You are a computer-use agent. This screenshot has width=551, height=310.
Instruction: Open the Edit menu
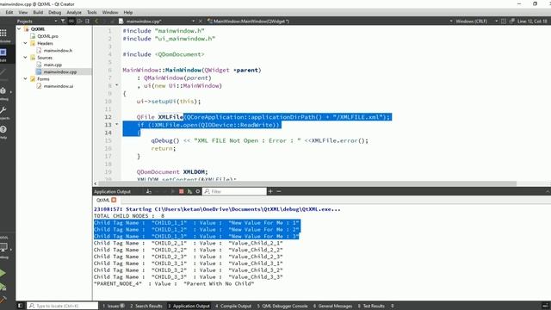pos(9,12)
